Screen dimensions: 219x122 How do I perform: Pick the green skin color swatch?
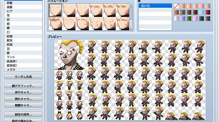pos(189,18)
